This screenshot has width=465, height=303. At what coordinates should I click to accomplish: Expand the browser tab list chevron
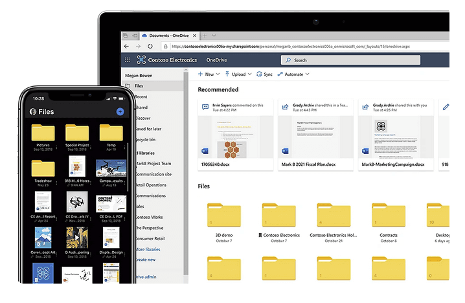(x=214, y=36)
